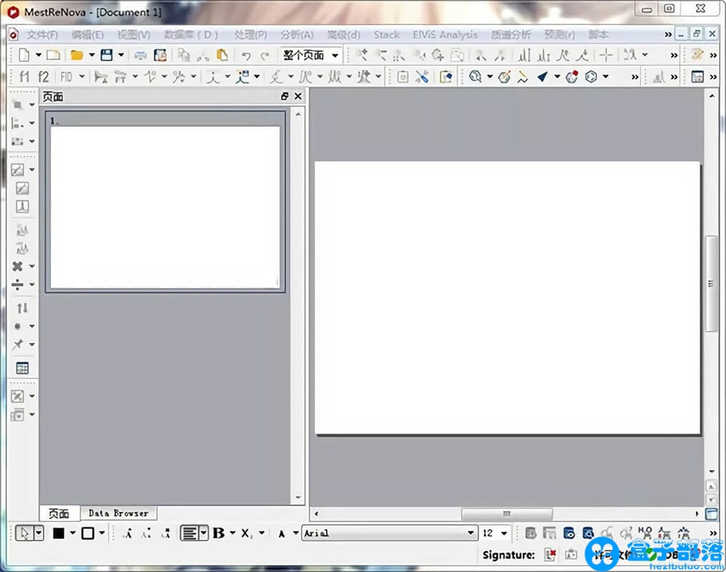Click the new document icon

coord(24,55)
